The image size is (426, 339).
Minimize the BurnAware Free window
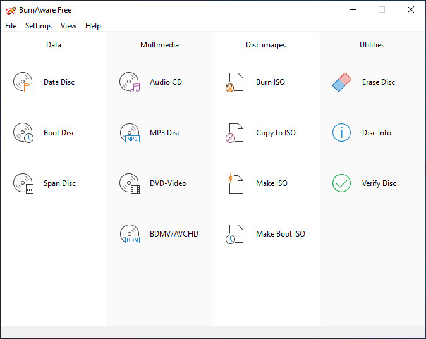(x=353, y=9)
